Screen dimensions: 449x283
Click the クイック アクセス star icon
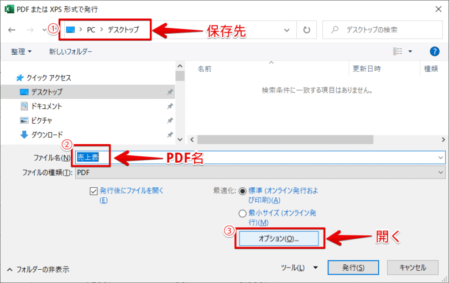point(19,78)
